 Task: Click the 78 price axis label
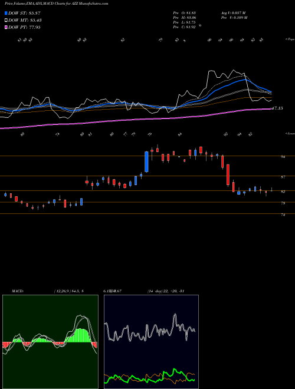click(283, 203)
